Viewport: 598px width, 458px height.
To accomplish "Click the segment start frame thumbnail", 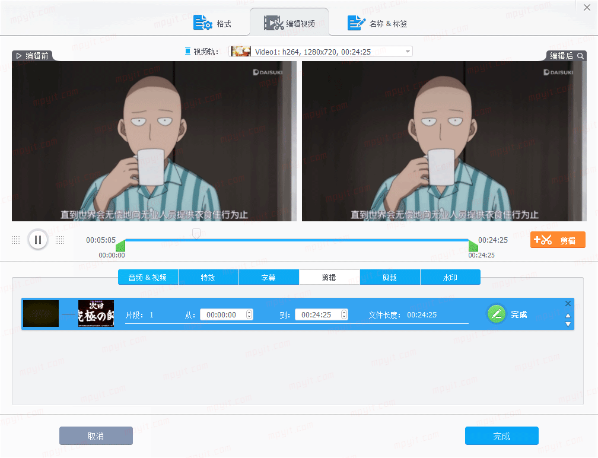I will tap(41, 314).
